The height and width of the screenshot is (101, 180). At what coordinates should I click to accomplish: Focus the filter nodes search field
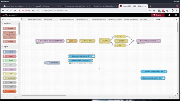pyautogui.click(x=10, y=19)
